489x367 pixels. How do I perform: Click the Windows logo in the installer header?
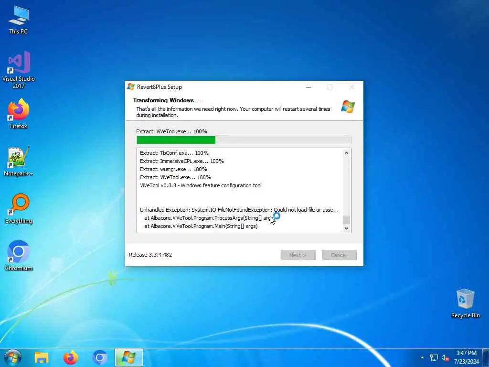click(x=348, y=107)
